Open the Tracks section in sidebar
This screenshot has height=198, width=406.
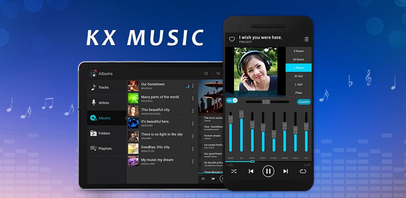click(x=103, y=88)
